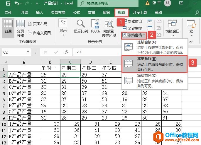Click the synchronous scrolling icon
Screen dimensions: 201x145
click(159, 28)
